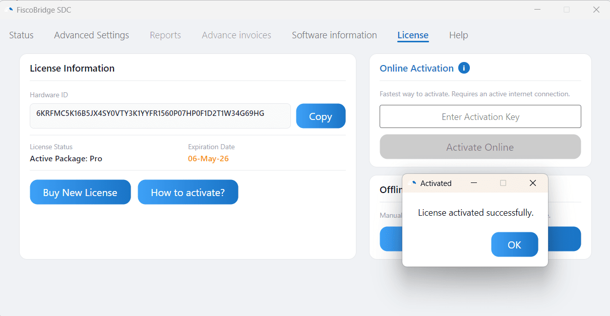Viewport: 610px width, 316px height.
Task: Click the Enter Activation Key field
Action: pyautogui.click(x=480, y=116)
